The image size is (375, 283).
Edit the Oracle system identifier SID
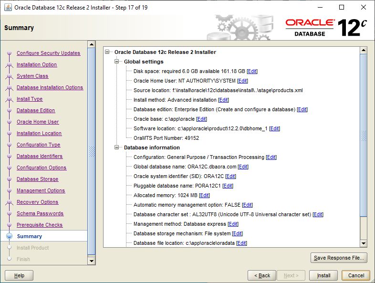pyautogui.click(x=230, y=176)
